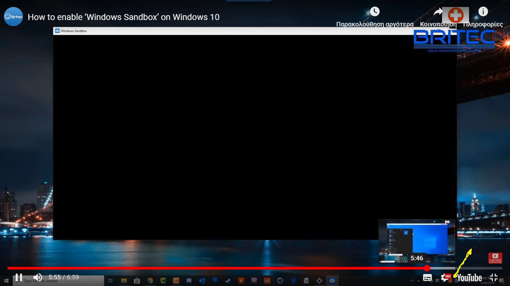
Task: Exit full screen mode
Action: coord(494,277)
